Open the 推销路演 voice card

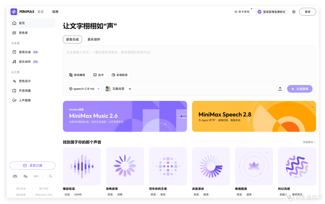click(254, 166)
